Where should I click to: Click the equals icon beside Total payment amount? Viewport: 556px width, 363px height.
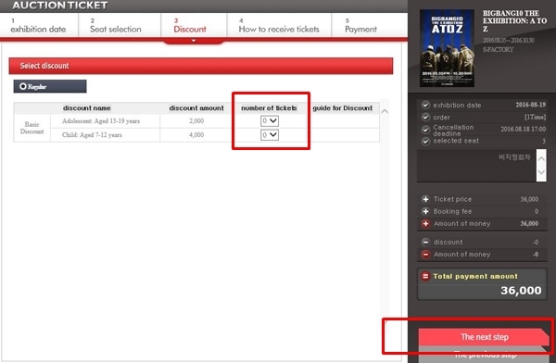pos(424,276)
